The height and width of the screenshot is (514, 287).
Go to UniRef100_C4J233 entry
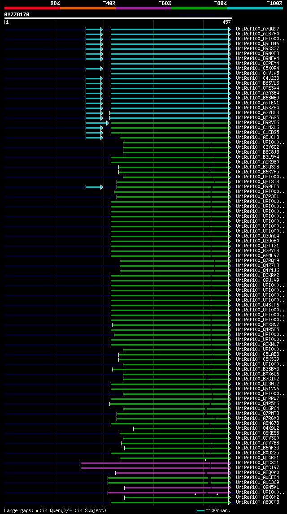[x=257, y=78]
